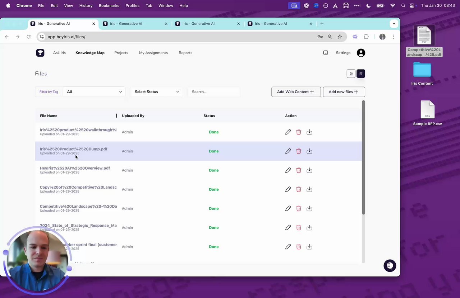
Task: Click the Done status of Iris Product Dump.pdf
Action: click(214, 151)
